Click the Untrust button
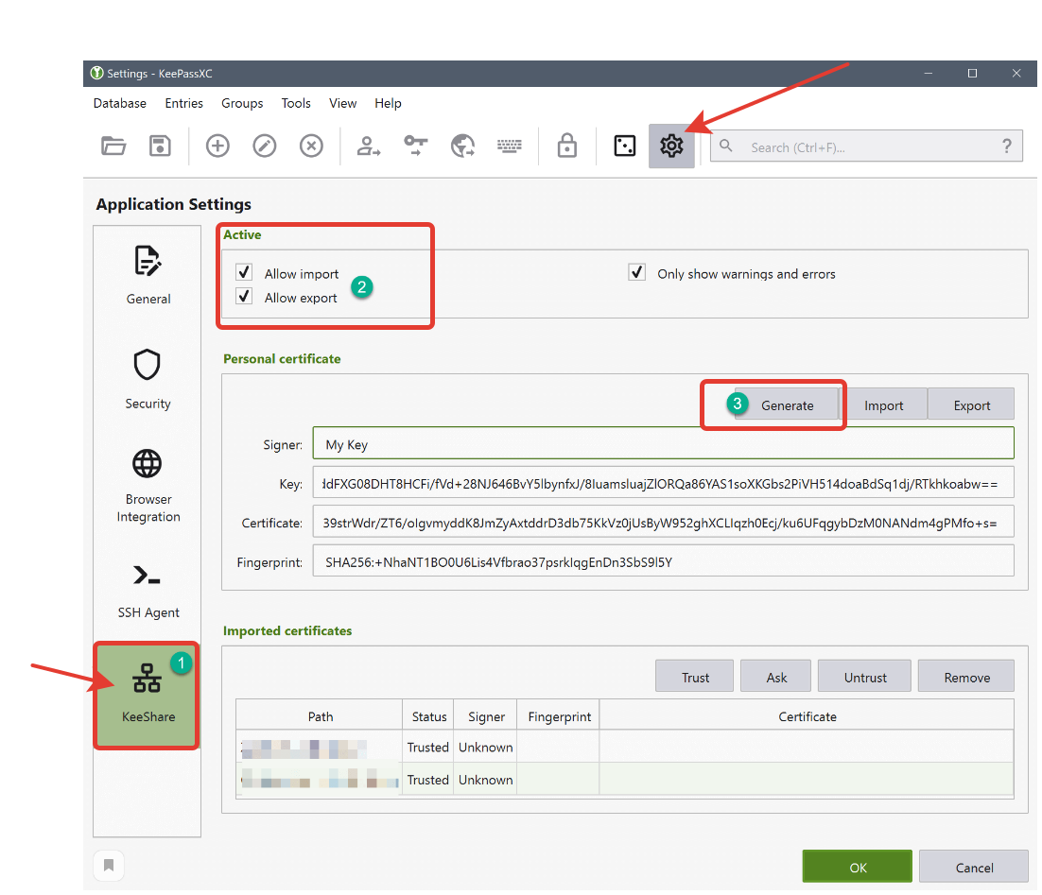 tap(865, 677)
